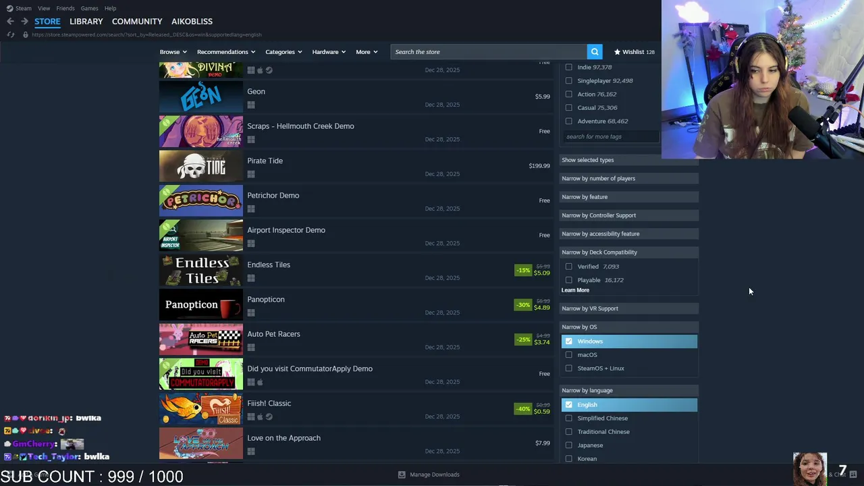The width and height of the screenshot is (864, 486).
Task: Open the Panopticon capsule image
Action: (201, 304)
